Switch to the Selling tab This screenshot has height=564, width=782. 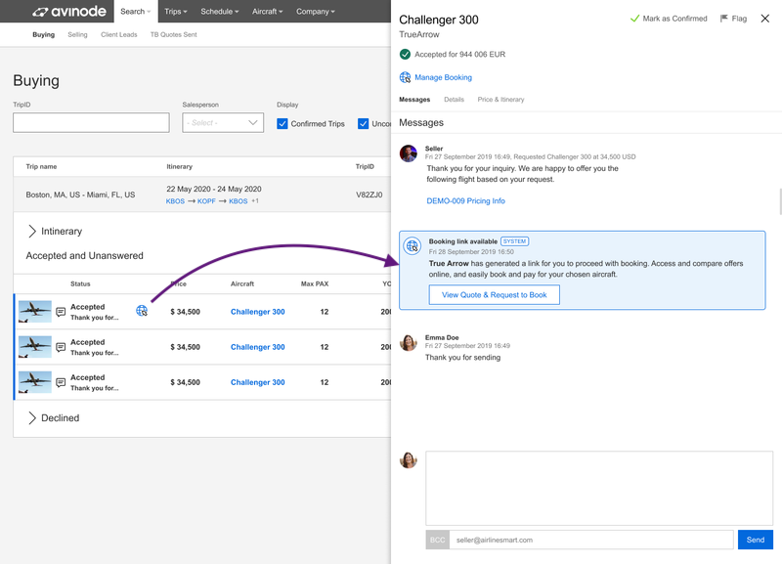(77, 34)
